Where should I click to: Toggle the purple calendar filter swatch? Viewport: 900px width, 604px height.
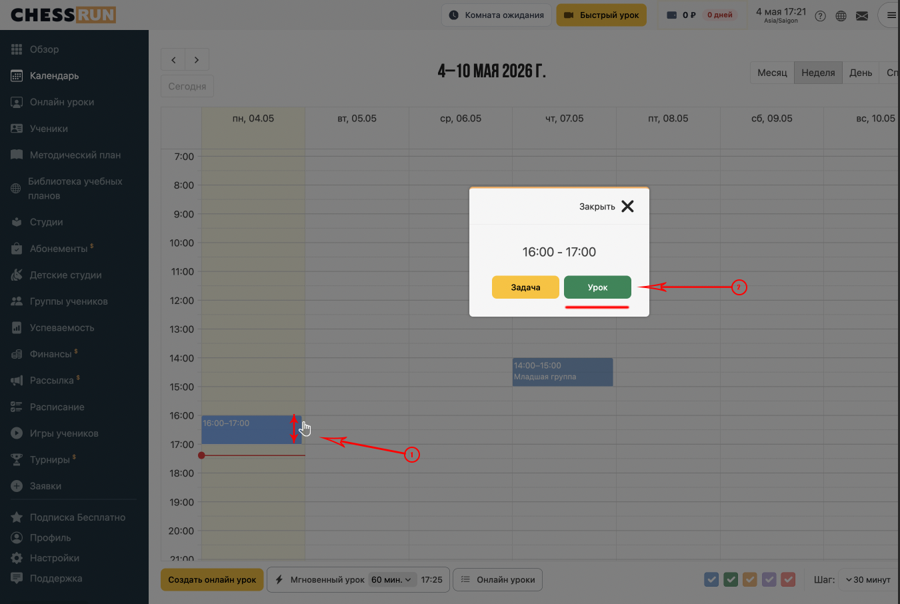[x=769, y=579]
